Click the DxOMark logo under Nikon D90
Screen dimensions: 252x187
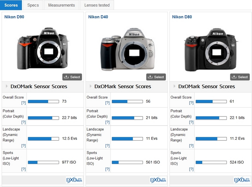click(74, 180)
